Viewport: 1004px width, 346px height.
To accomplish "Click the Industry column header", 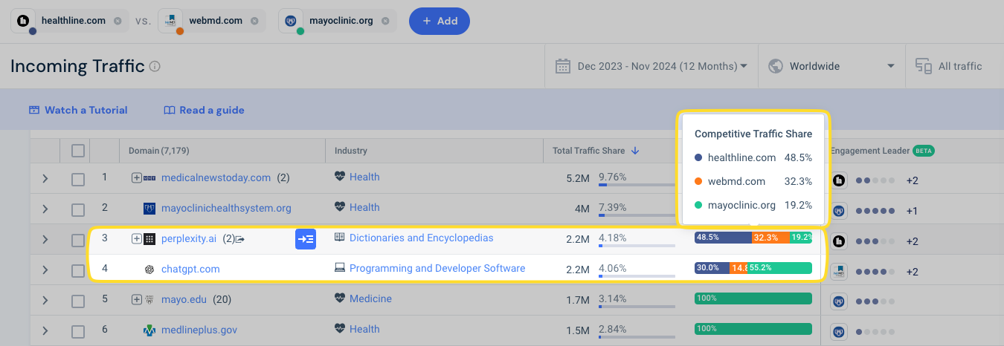I will tap(351, 151).
